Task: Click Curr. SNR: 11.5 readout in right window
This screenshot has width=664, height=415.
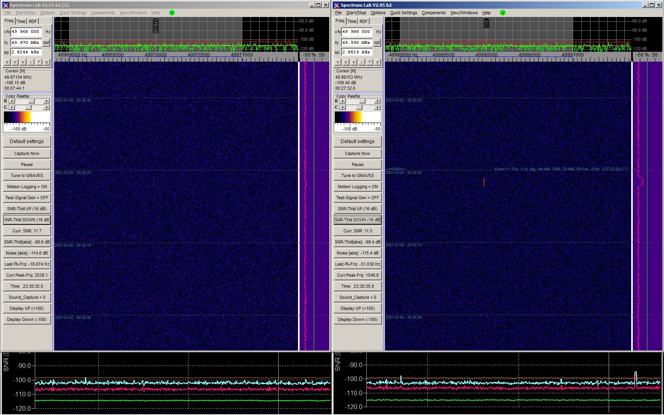Action: click(358, 231)
